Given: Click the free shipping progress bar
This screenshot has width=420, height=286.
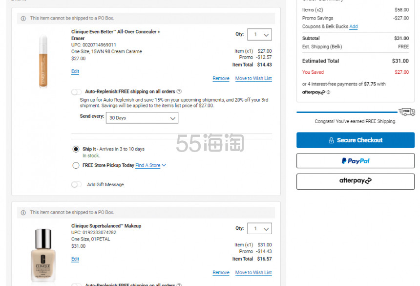Looking at the screenshot, I should pyautogui.click(x=347, y=112).
